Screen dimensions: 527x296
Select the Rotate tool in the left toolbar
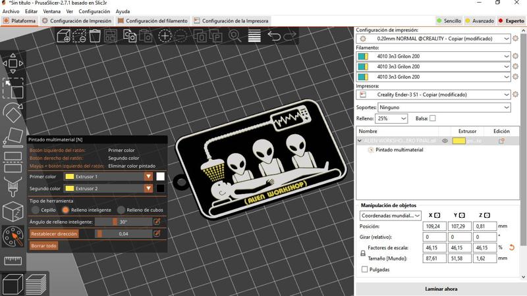coord(13,112)
